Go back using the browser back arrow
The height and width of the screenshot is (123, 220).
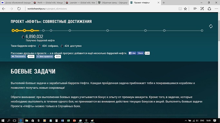coord(4,9)
